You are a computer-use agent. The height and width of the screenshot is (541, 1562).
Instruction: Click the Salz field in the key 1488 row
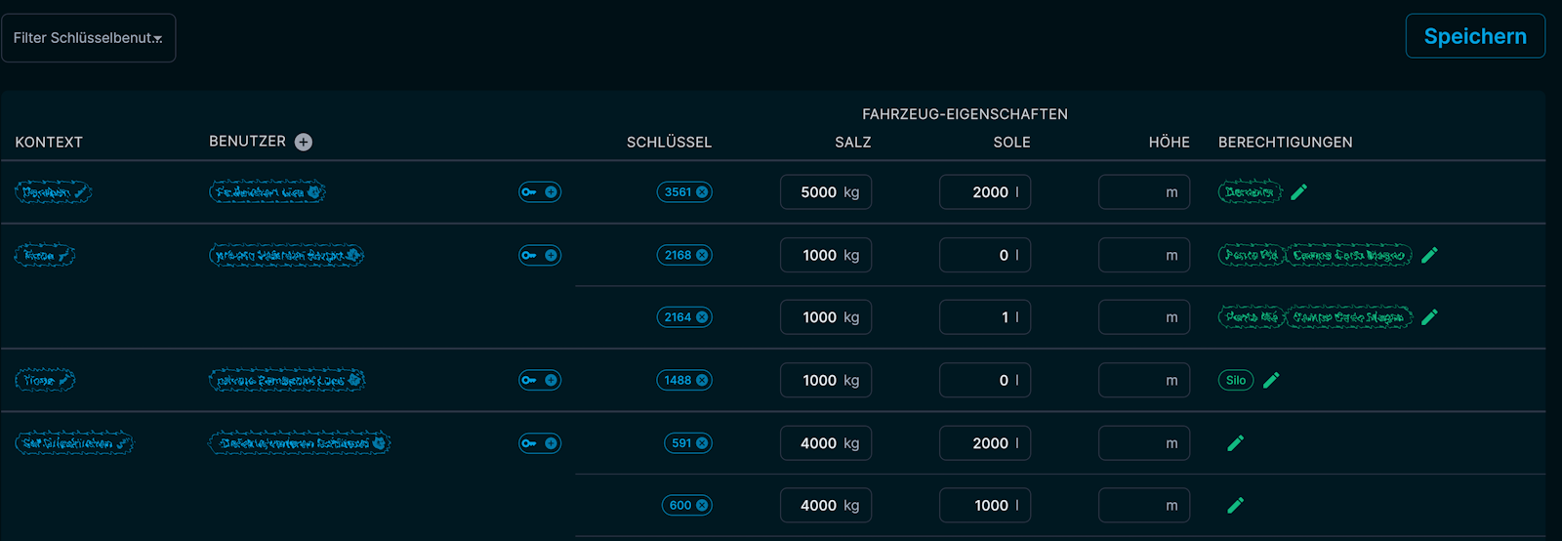pos(825,381)
